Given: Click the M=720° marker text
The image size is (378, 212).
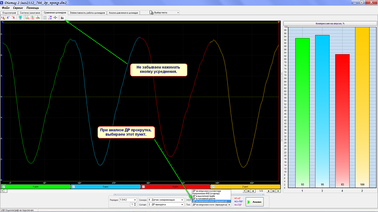Looking at the screenshot, I should pyautogui.click(x=238, y=205).
